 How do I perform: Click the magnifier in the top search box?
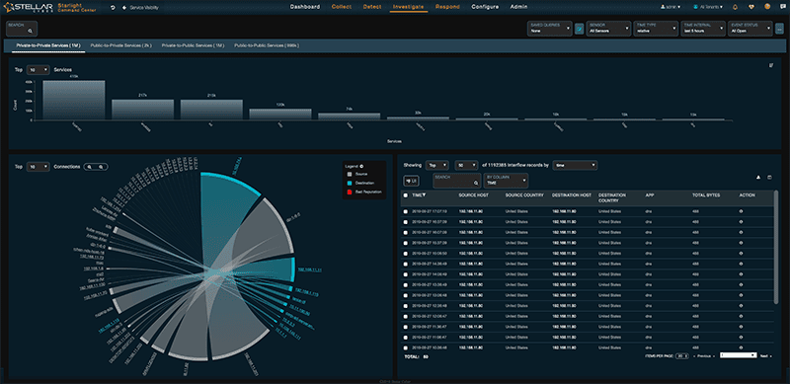[31, 32]
